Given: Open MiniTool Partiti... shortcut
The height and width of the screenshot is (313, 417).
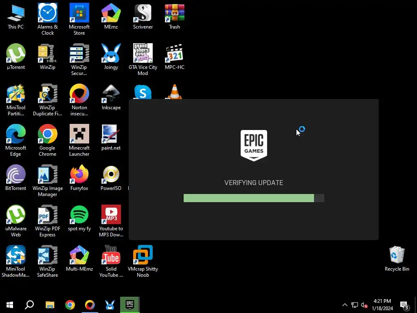Looking at the screenshot, I should point(16,100).
